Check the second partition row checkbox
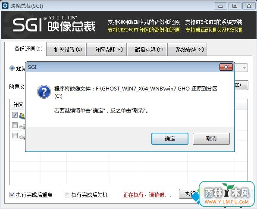257x209 pixels. pyautogui.click(x=15, y=125)
